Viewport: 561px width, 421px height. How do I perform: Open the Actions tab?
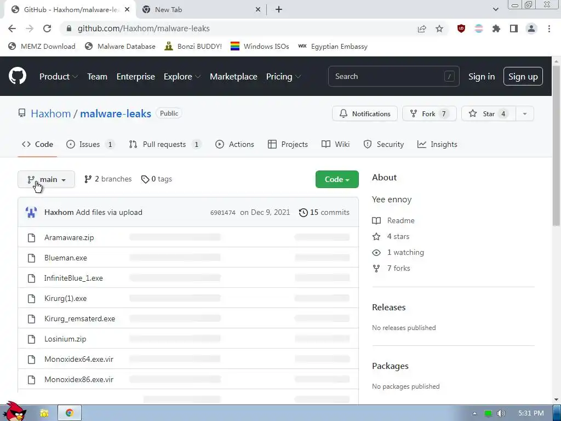coord(234,144)
